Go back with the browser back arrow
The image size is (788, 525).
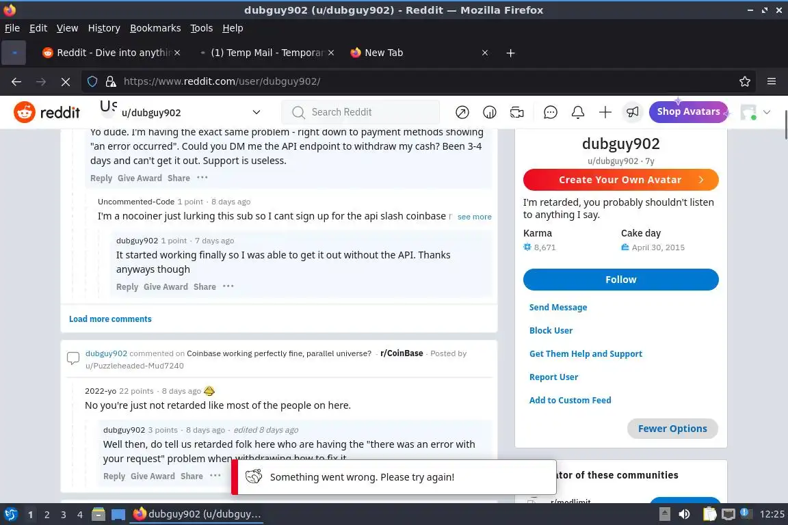(x=16, y=81)
